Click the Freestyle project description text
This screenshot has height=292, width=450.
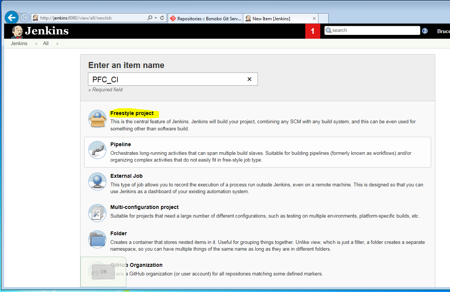point(263,125)
